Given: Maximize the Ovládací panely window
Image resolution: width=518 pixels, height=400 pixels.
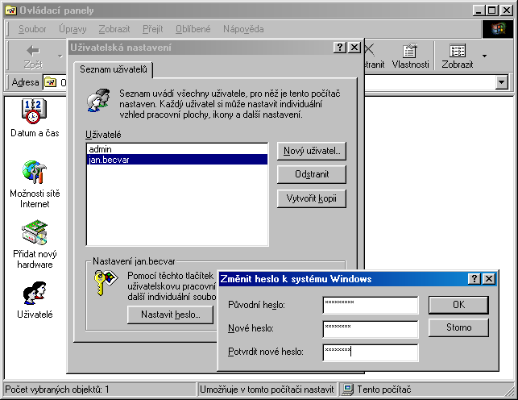Looking at the screenshot, I should 492,10.
